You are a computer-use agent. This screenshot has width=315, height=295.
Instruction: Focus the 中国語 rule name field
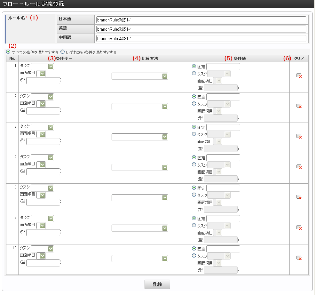[201, 38]
